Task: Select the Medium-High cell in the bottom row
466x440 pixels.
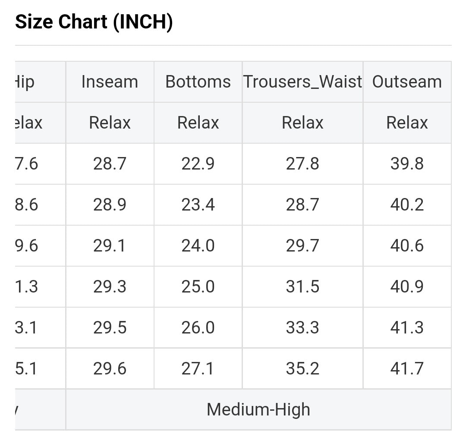Action: [258, 409]
